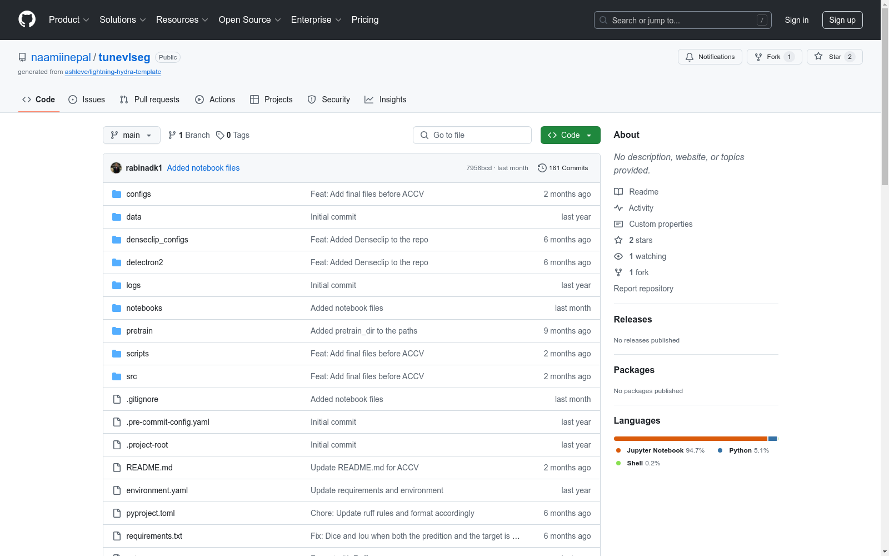Open the pyproject.toml file
The width and height of the screenshot is (889, 556).
(x=151, y=513)
